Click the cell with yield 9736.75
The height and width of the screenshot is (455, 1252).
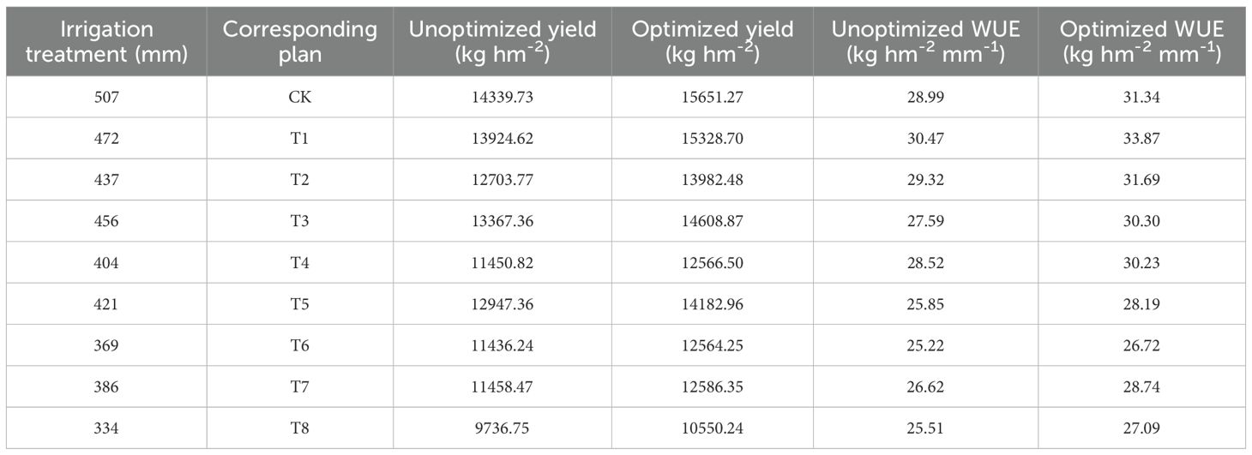click(x=503, y=428)
